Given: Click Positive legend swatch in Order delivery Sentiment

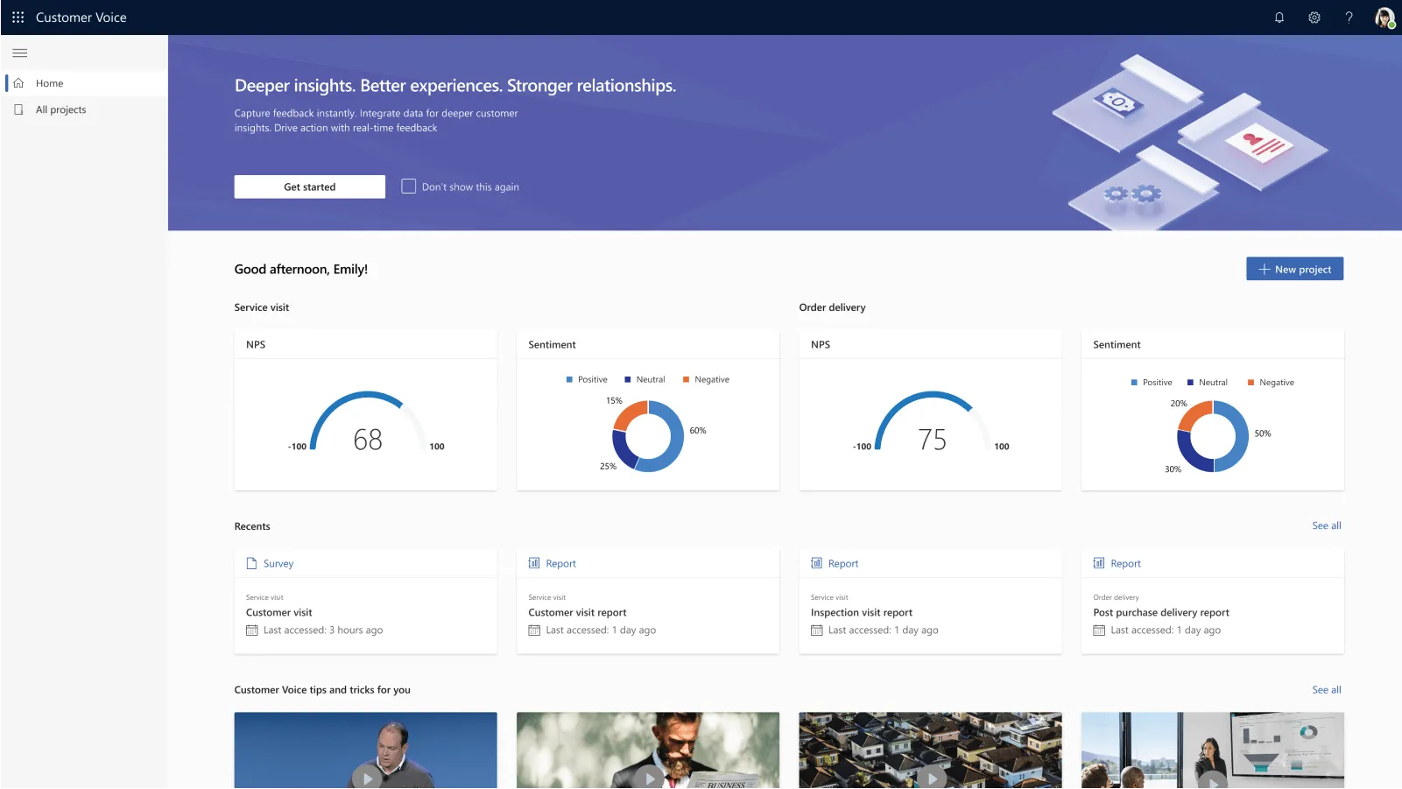Looking at the screenshot, I should click(1134, 383).
